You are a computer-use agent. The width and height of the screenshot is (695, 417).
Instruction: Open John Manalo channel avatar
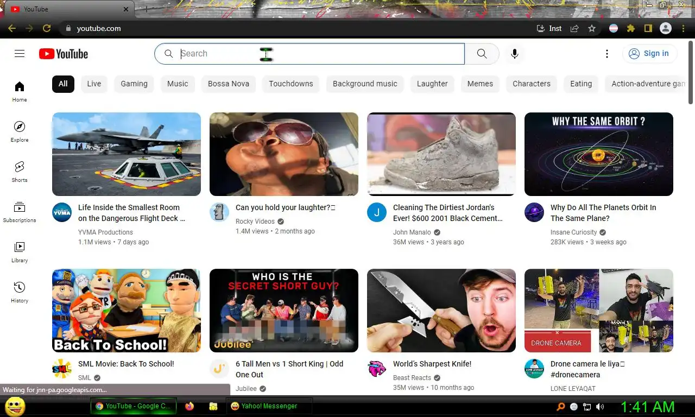point(377,212)
